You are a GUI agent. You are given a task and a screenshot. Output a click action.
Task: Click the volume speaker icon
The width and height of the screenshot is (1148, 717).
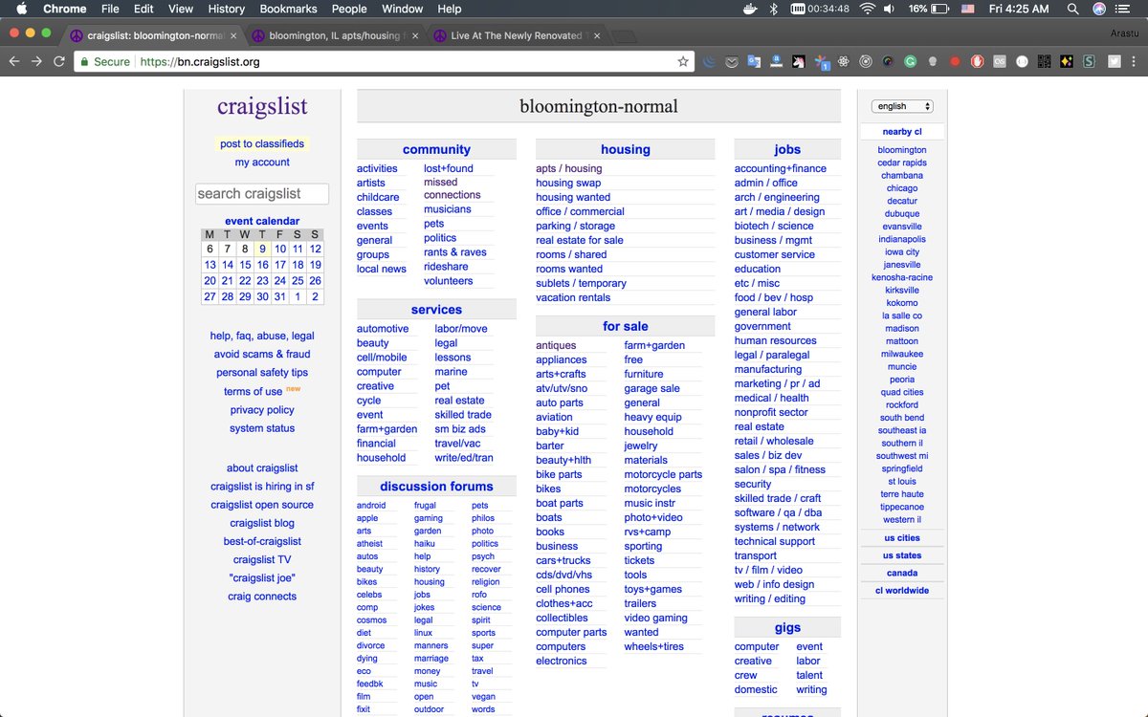click(889, 9)
